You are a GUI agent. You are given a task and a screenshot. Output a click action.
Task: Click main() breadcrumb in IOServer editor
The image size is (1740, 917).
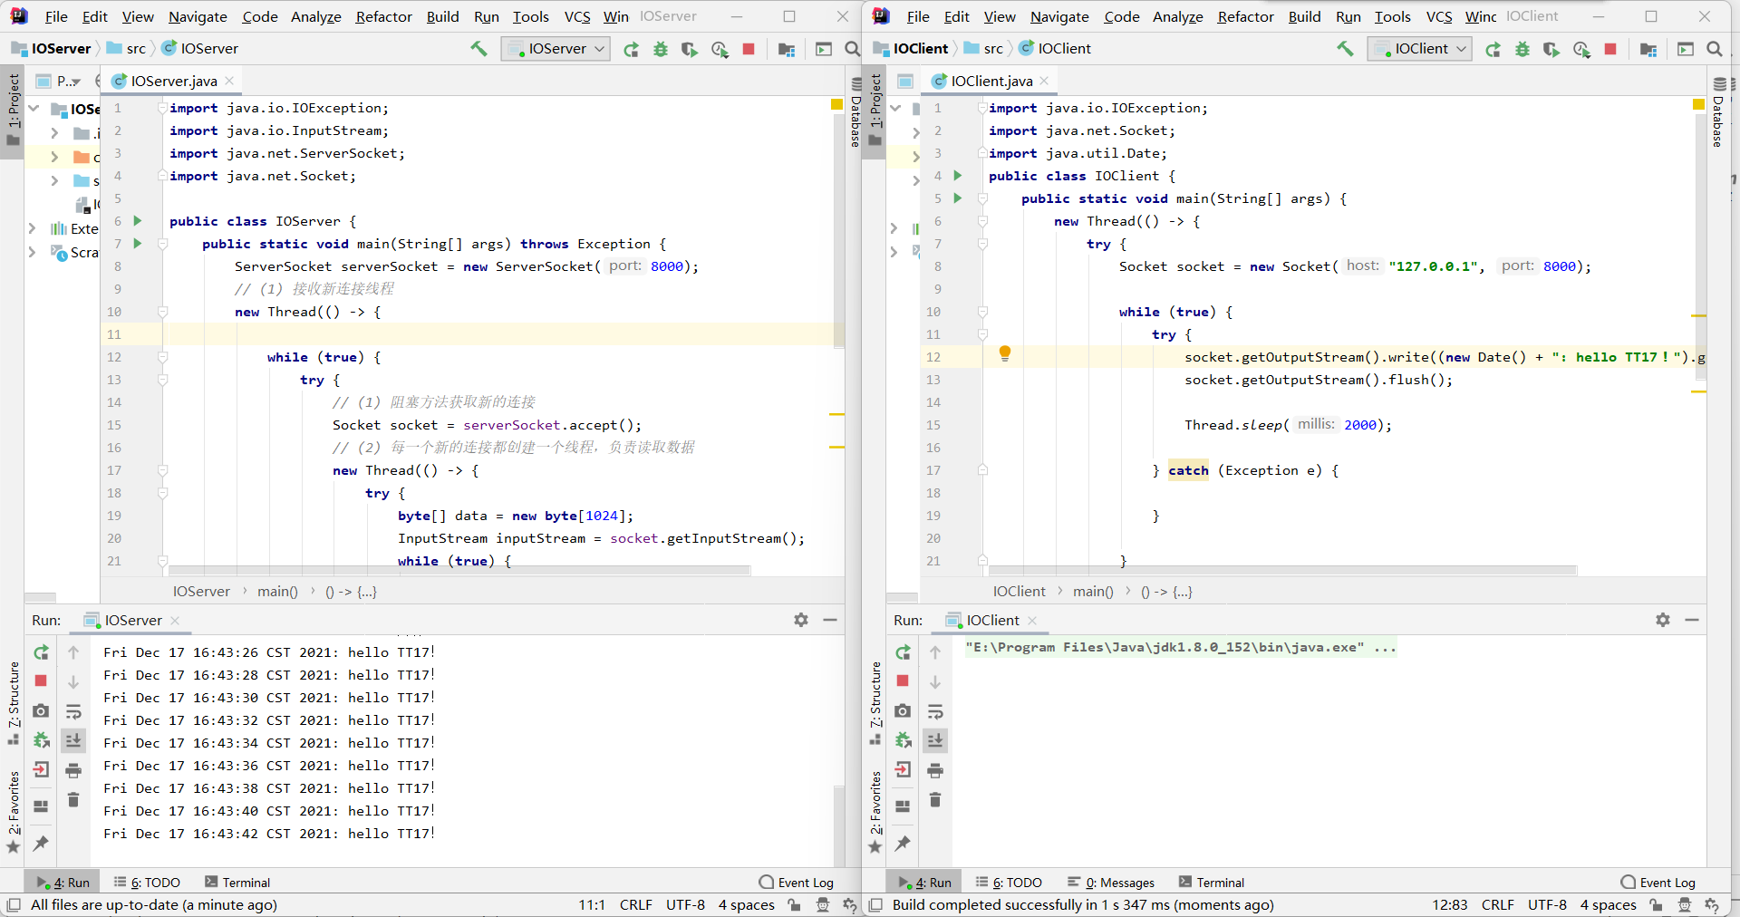tap(277, 591)
